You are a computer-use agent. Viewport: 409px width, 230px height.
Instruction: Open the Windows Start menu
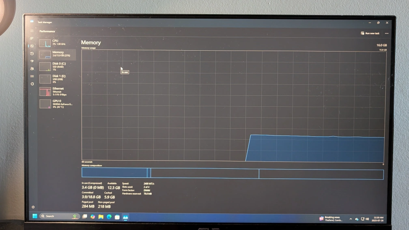[34, 216]
